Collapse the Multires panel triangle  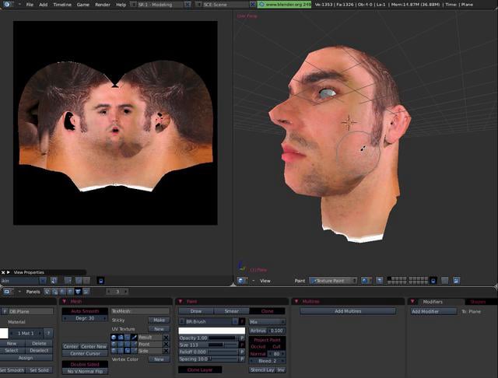point(296,301)
